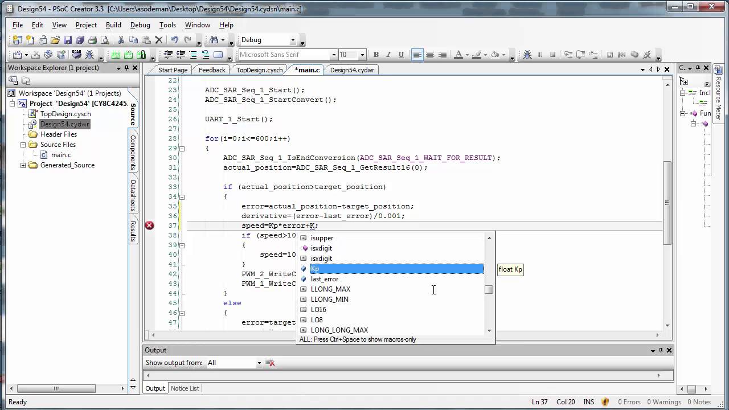Select the Components side tab
This screenshot has width=729, height=410.
(133, 153)
